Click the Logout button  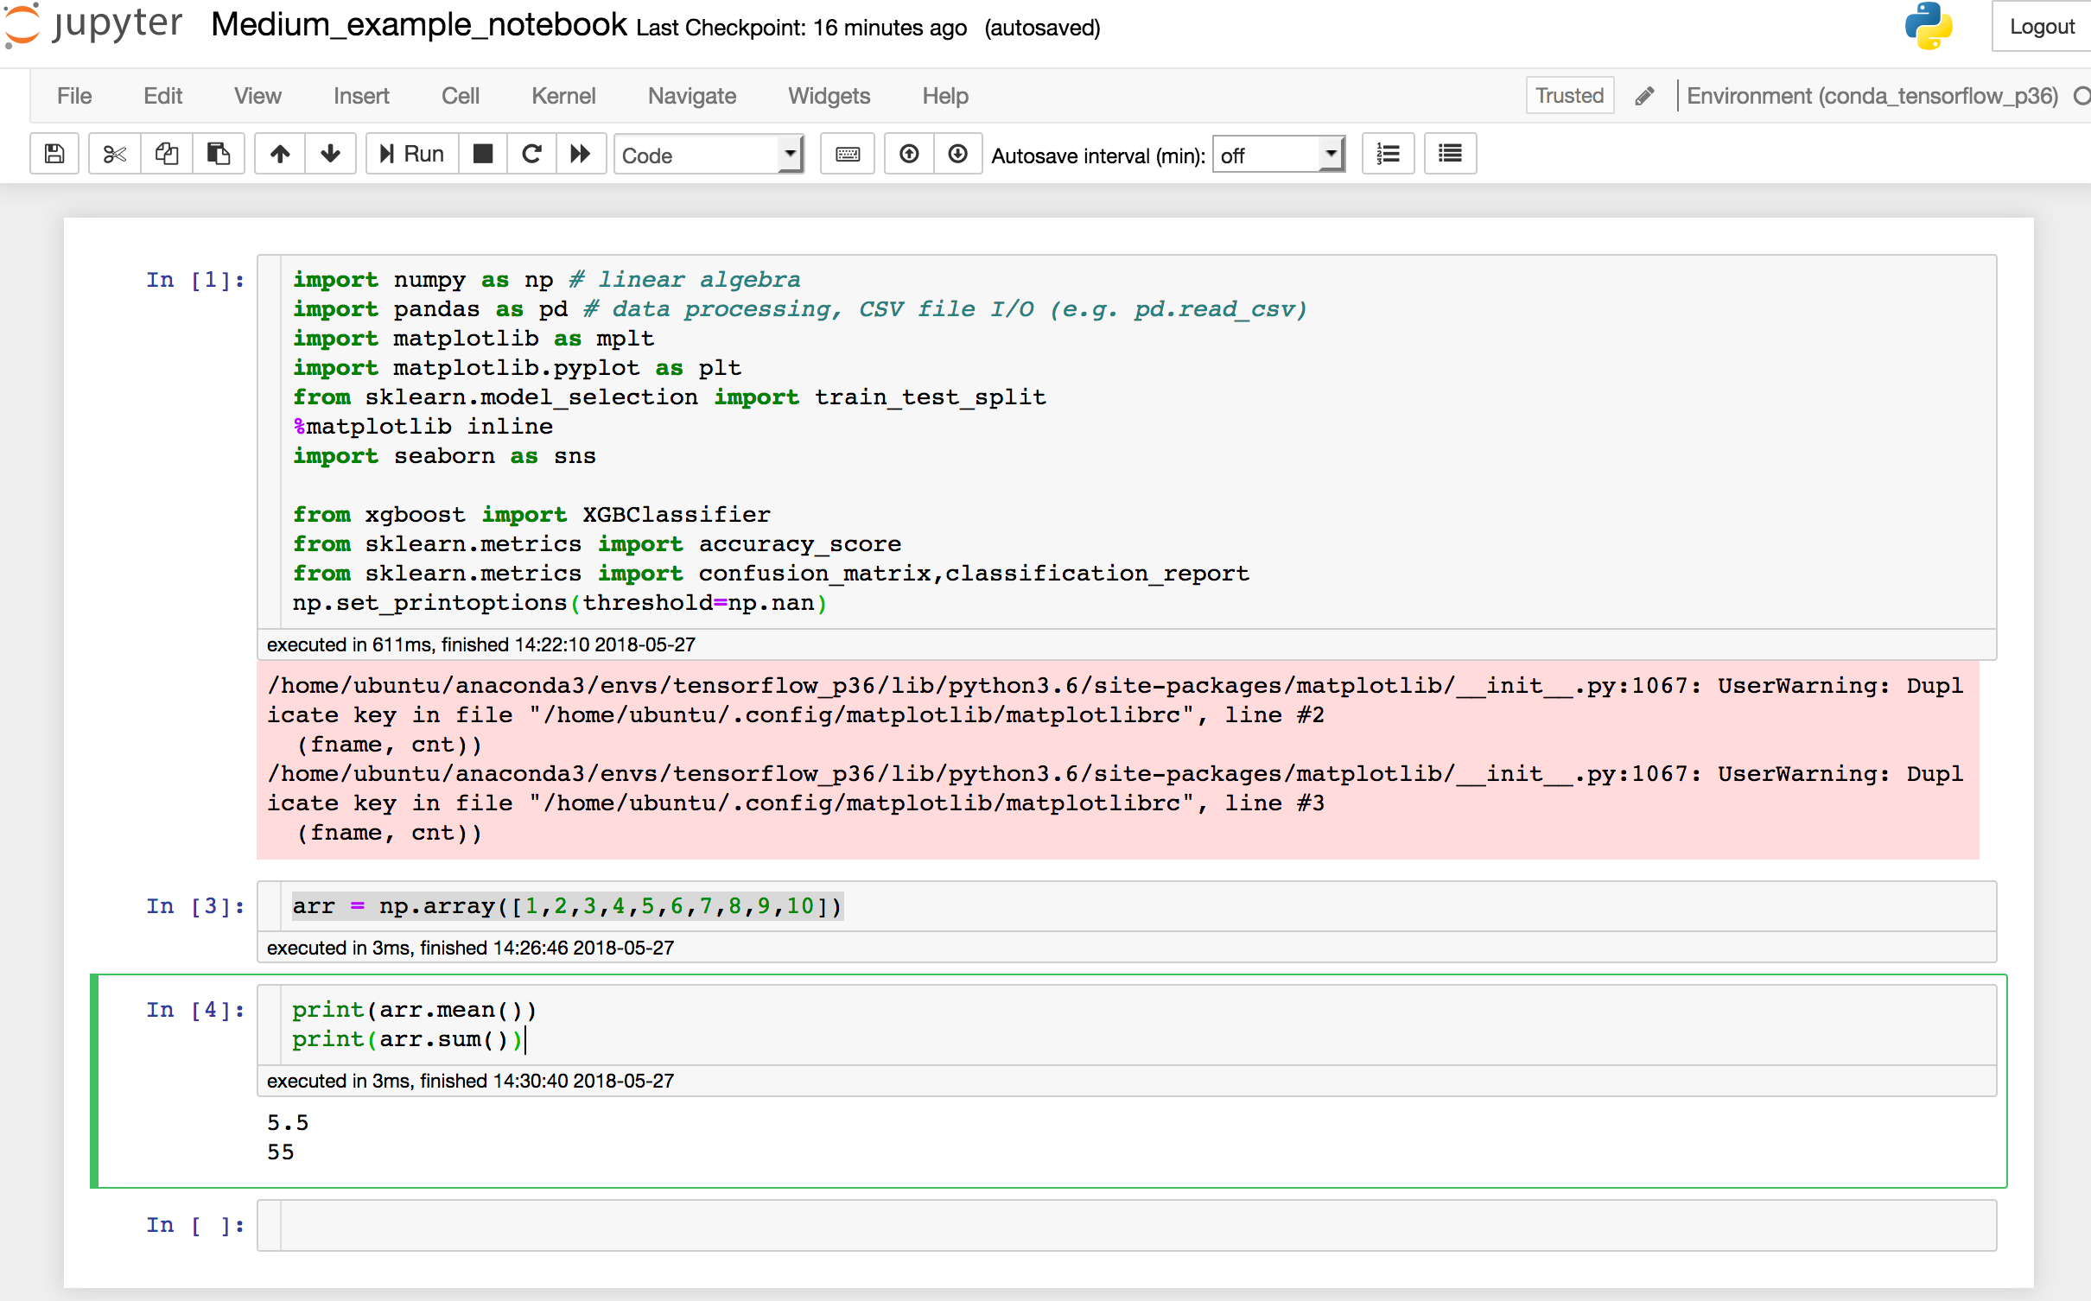click(2043, 26)
